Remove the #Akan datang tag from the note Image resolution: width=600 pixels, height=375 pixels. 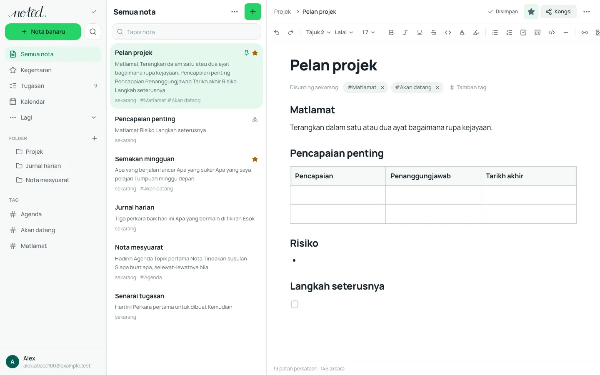tap(437, 87)
